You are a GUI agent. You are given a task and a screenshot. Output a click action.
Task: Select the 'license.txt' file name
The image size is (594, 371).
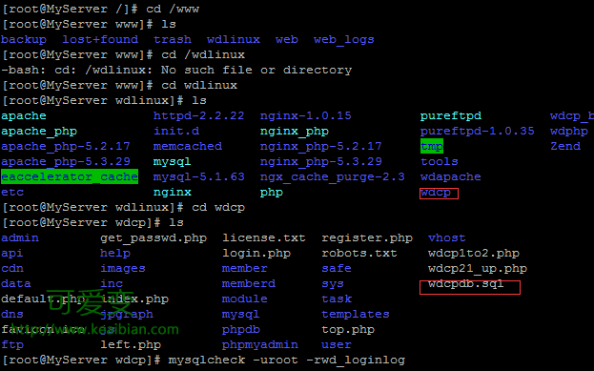pos(264,238)
